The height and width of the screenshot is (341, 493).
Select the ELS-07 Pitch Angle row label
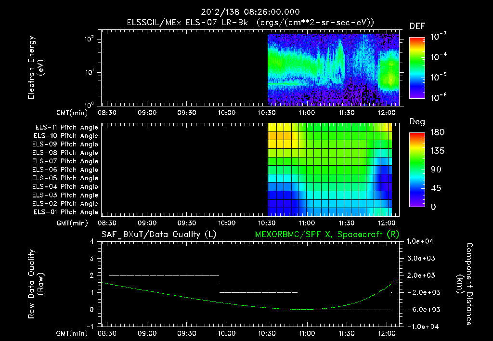tap(65, 161)
